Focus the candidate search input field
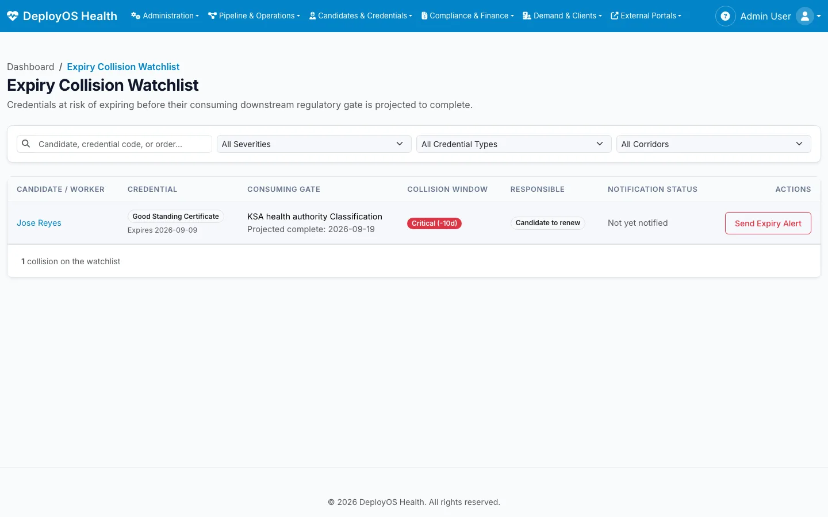The height and width of the screenshot is (517, 828). coord(114,144)
